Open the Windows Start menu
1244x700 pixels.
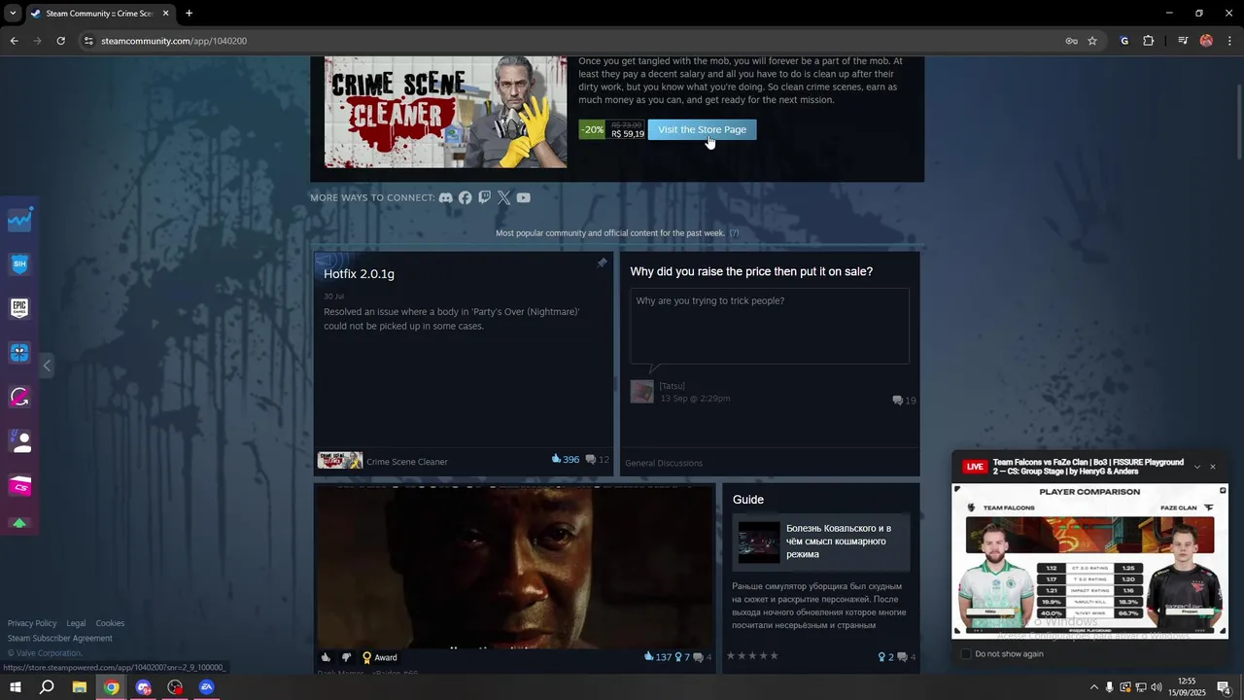[16, 687]
